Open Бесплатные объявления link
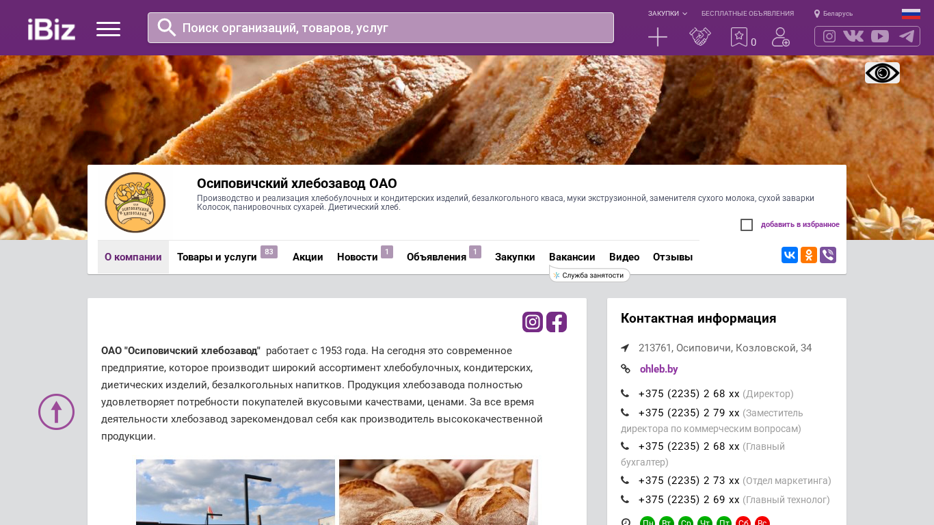 (x=747, y=14)
